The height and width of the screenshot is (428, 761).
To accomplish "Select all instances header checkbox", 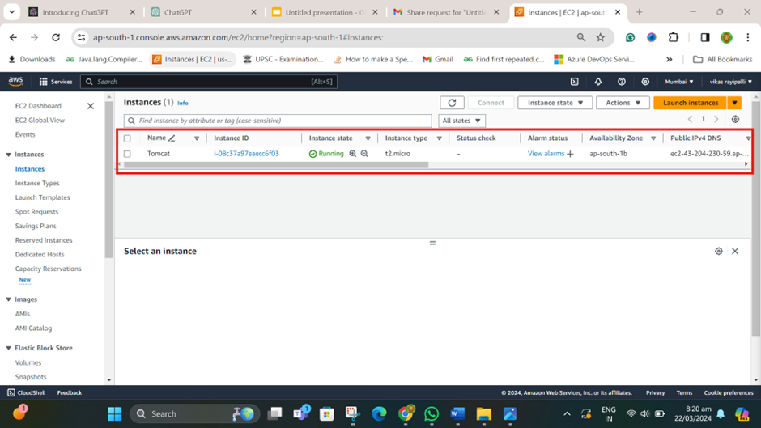I will [127, 138].
